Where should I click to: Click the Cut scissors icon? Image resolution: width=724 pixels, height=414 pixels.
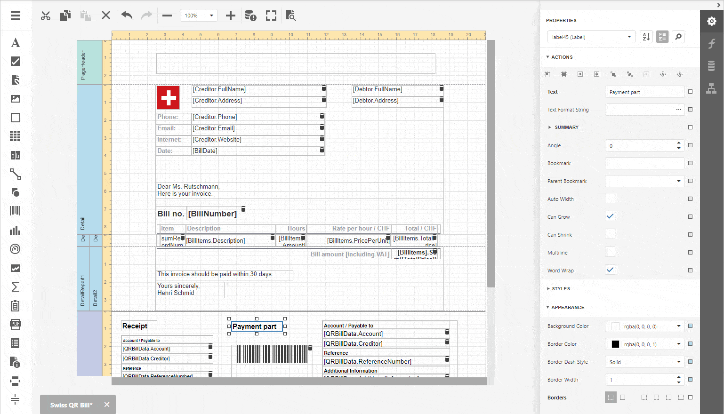pyautogui.click(x=46, y=16)
